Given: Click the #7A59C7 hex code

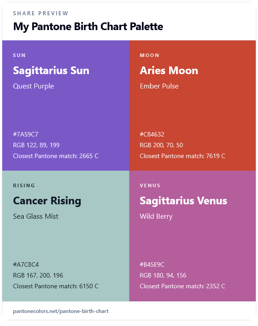Looking at the screenshot, I should [x=26, y=134].
